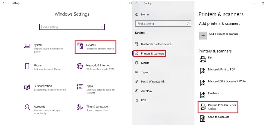This screenshot has width=269, height=125.
Task: Select Bluetooth & other devices label
Action: click(157, 44)
